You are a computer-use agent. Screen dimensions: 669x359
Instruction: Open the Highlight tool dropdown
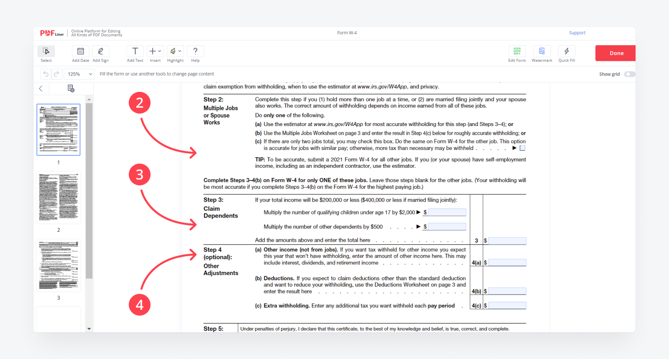pos(180,51)
